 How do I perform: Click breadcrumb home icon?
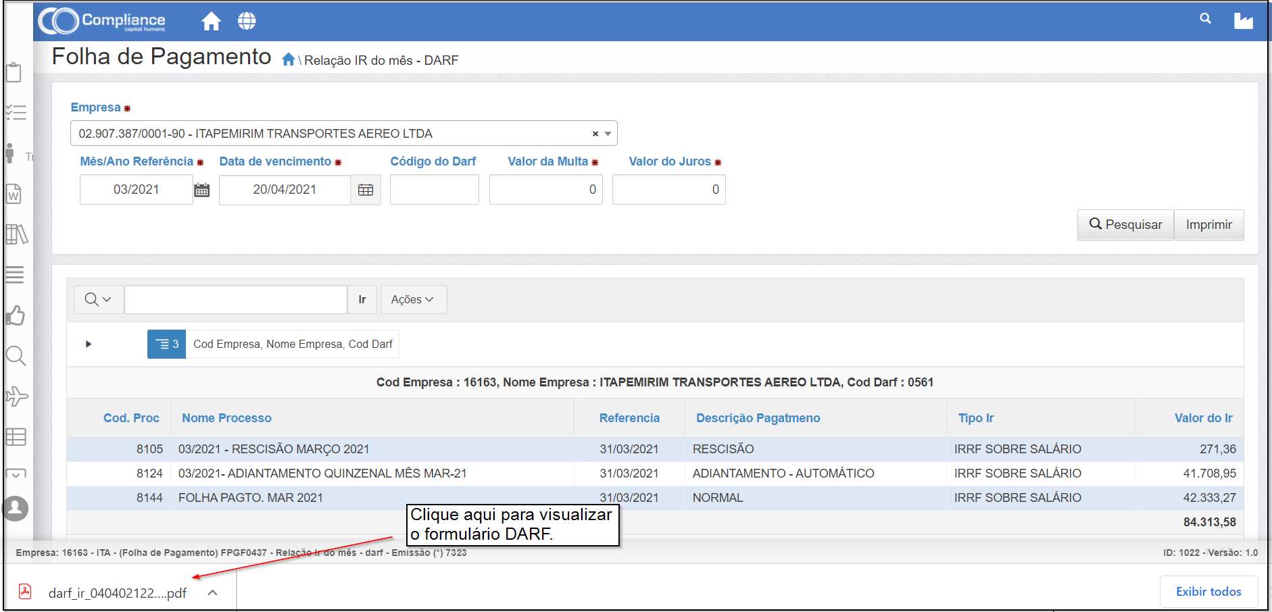(289, 59)
